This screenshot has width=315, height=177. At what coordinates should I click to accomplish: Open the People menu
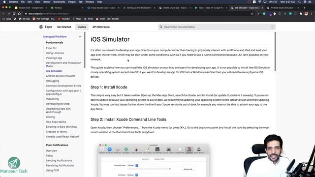click(72, 2)
